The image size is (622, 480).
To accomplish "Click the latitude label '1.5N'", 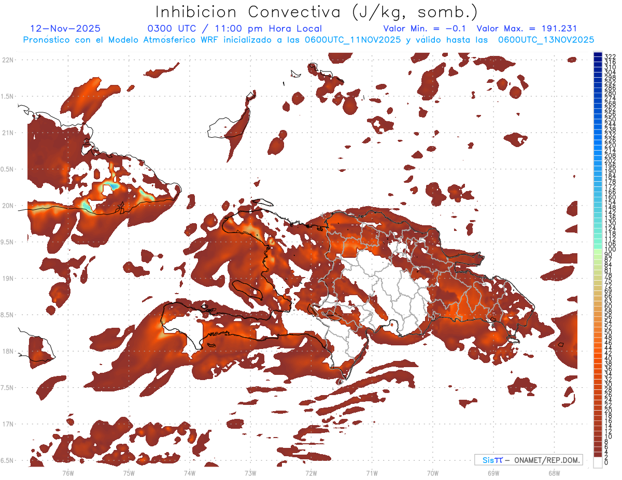I will point(8,96).
